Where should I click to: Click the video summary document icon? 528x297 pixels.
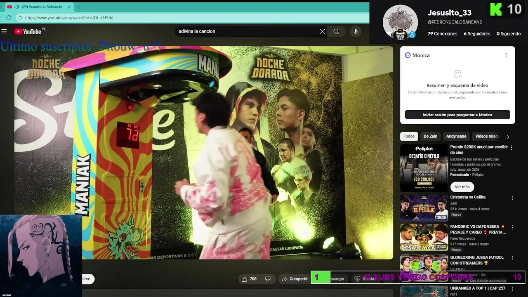tap(457, 74)
